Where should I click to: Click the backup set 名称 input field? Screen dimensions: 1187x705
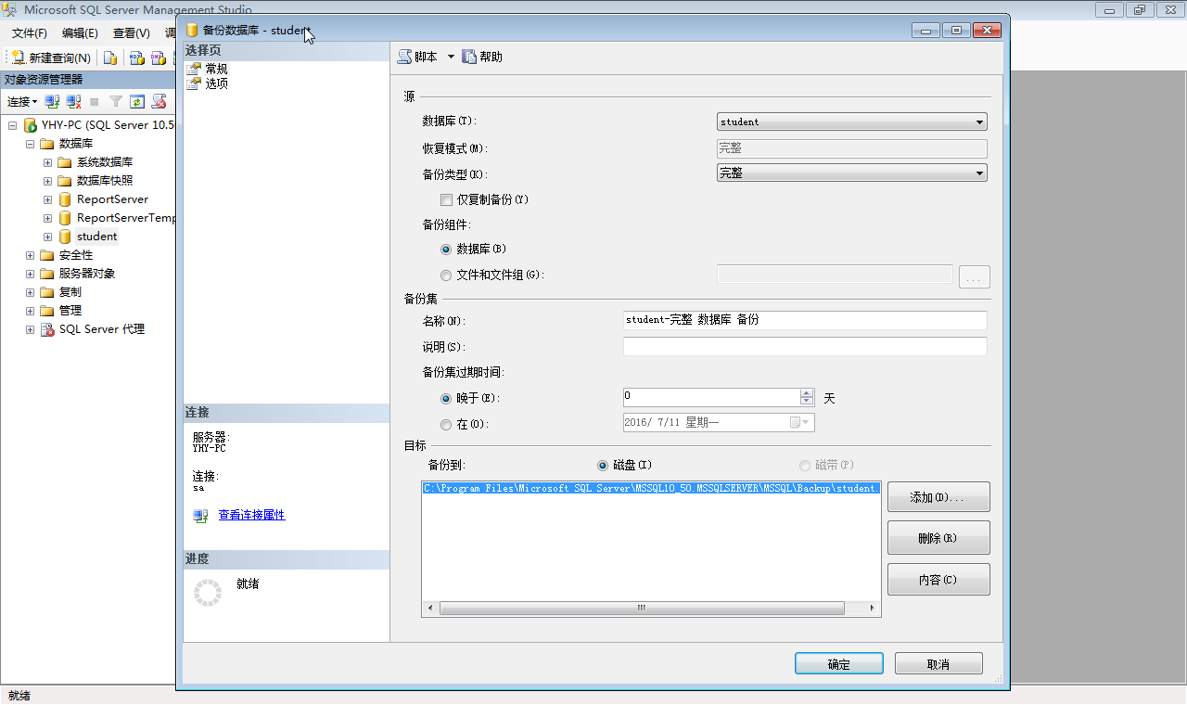coord(805,320)
